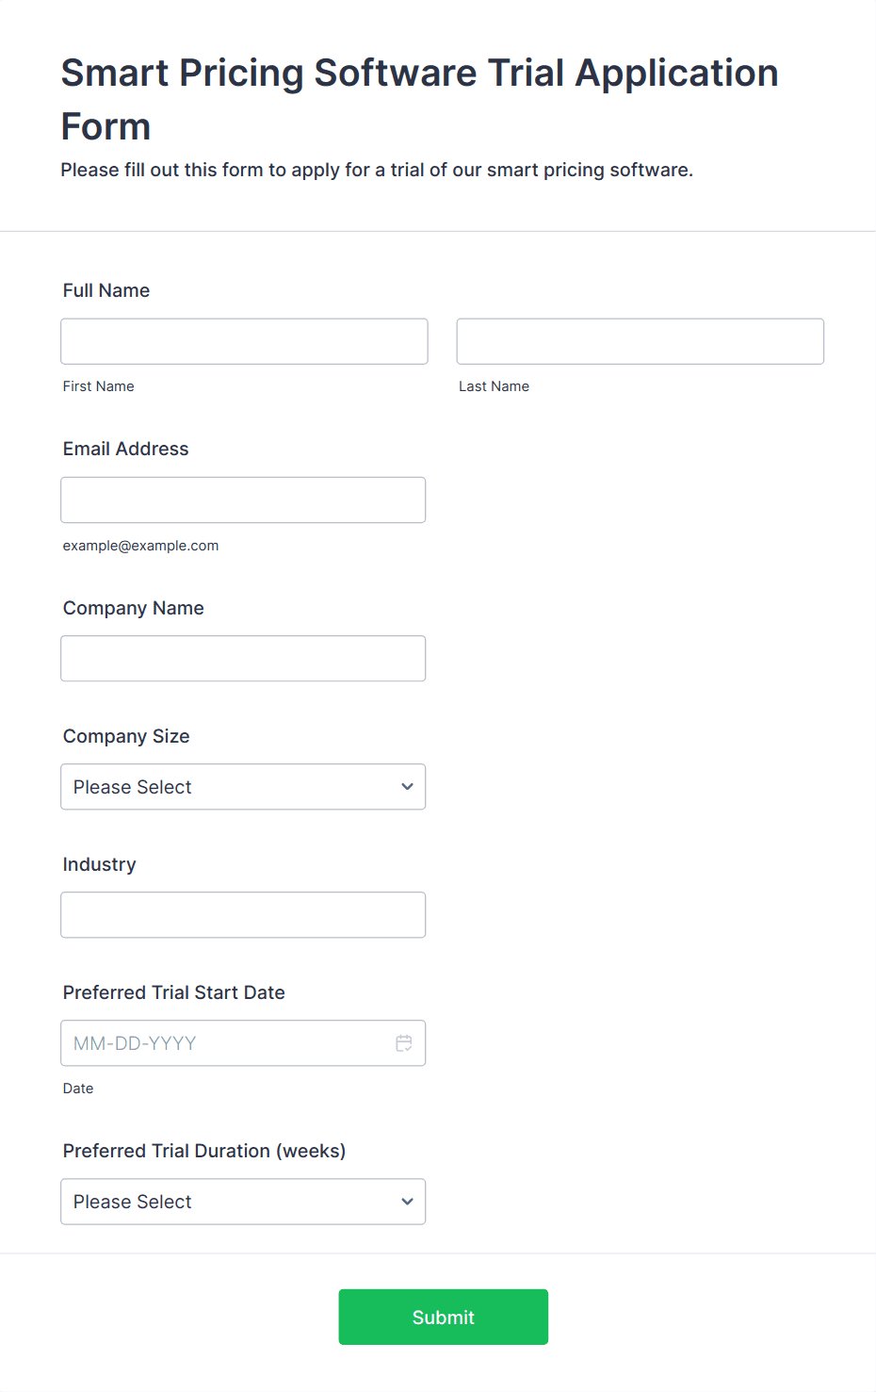Focus the First Name input field
The width and height of the screenshot is (876, 1392).
pos(244,341)
